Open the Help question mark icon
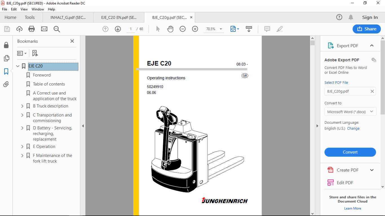Image resolution: width=385 pixels, height=216 pixels. (x=339, y=17)
